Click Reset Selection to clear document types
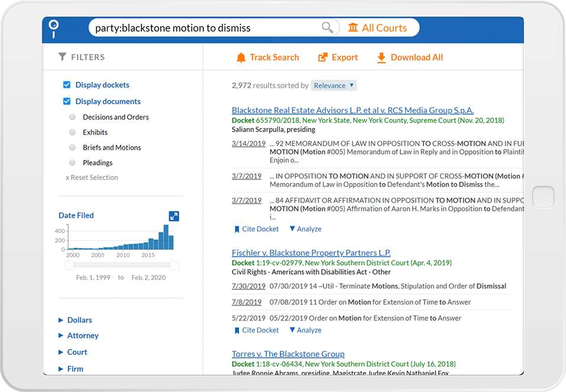This screenshot has height=392, width=566. coord(92,177)
